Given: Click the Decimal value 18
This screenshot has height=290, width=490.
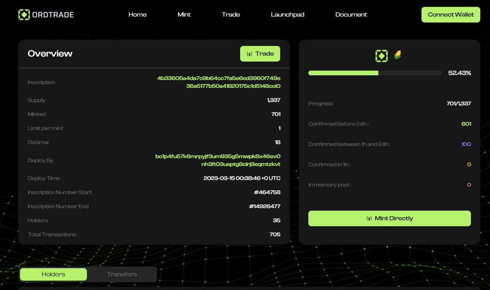Looking at the screenshot, I should [278, 142].
